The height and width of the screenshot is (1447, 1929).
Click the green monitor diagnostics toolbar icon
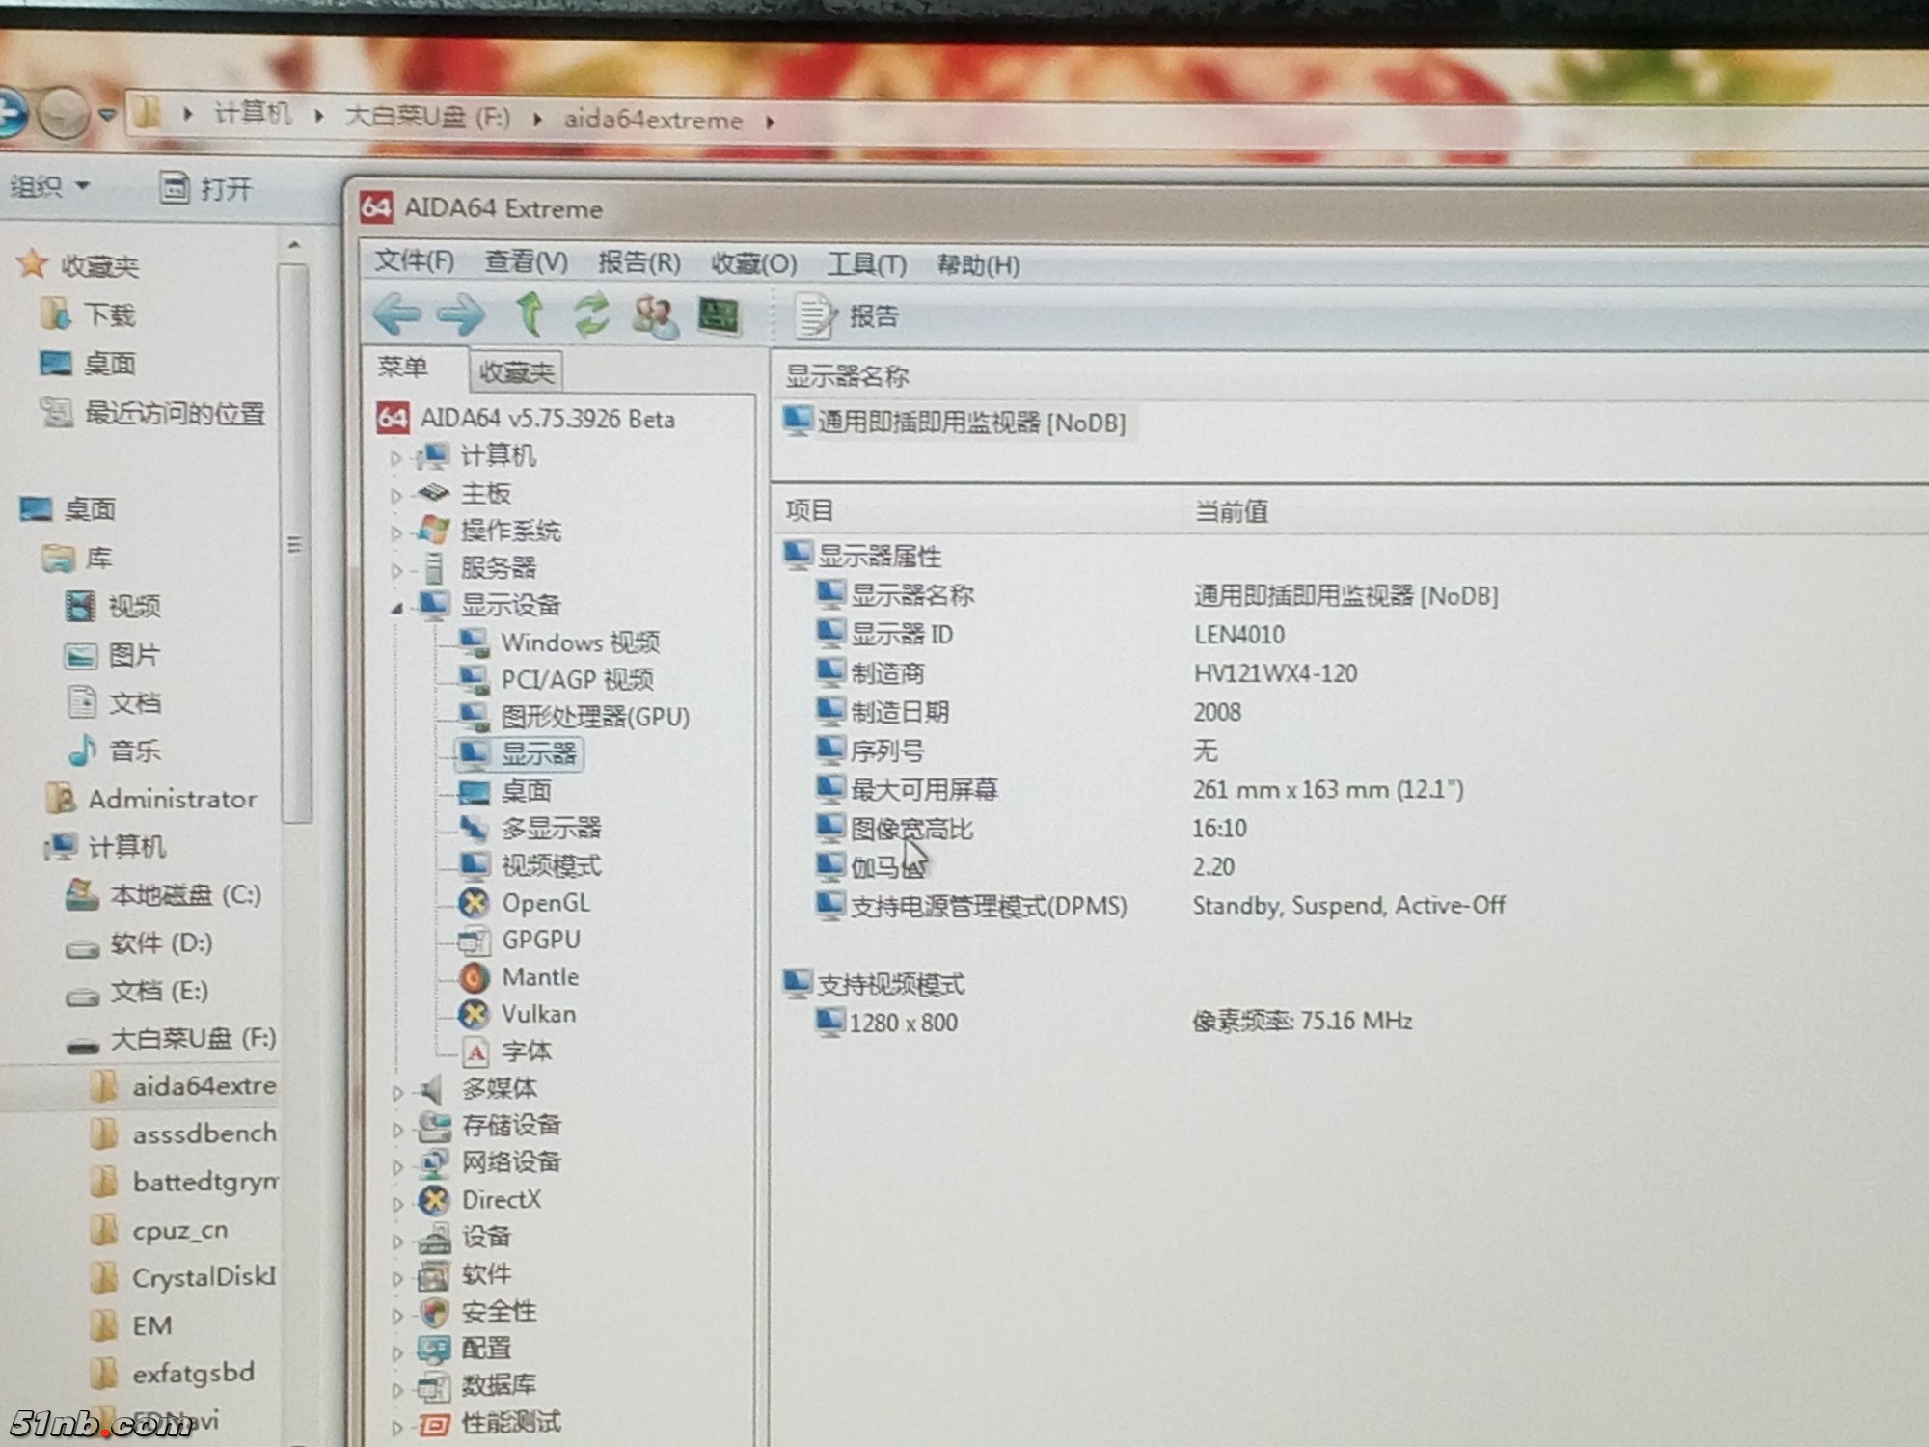tap(719, 315)
